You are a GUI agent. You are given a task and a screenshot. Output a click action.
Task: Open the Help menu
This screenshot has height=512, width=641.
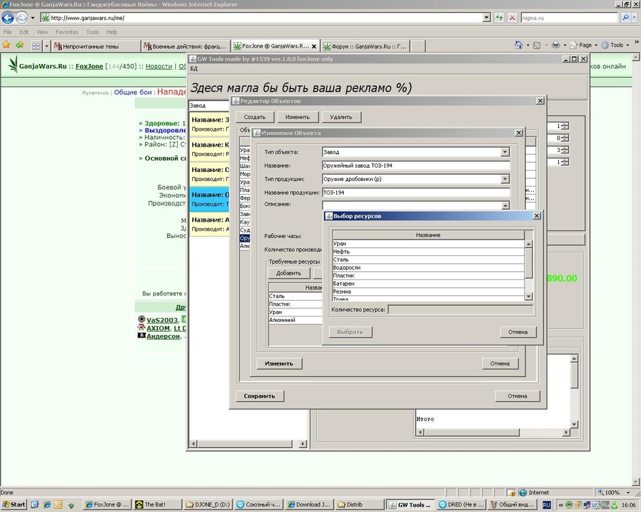tap(112, 32)
